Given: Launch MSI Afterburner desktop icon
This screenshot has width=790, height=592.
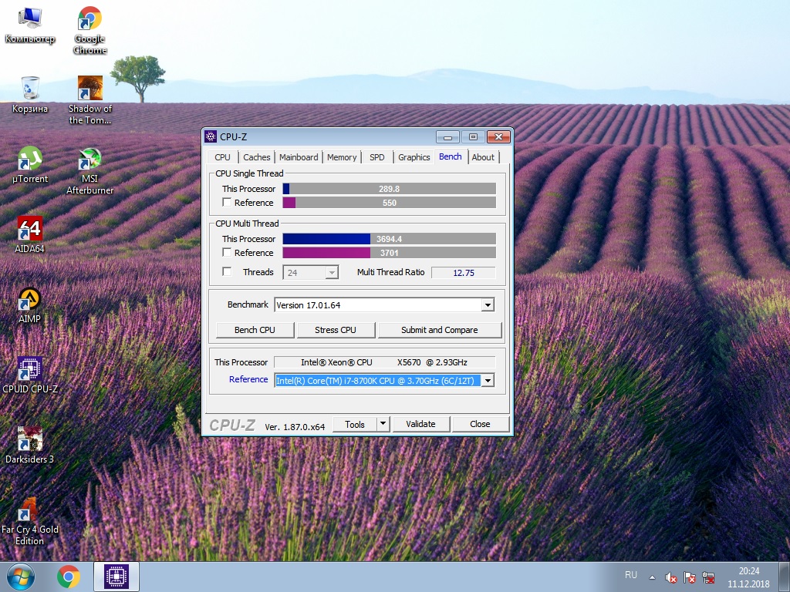Looking at the screenshot, I should pyautogui.click(x=89, y=170).
